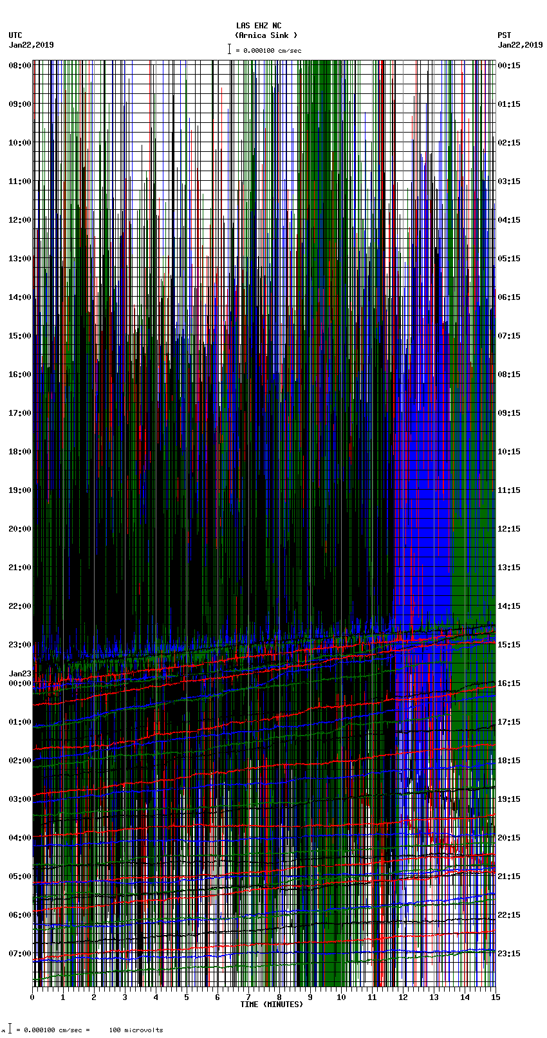Click the 'TIME (MINUTES)' axis title
The height and width of the screenshot is (1038, 547).
pyautogui.click(x=272, y=1005)
